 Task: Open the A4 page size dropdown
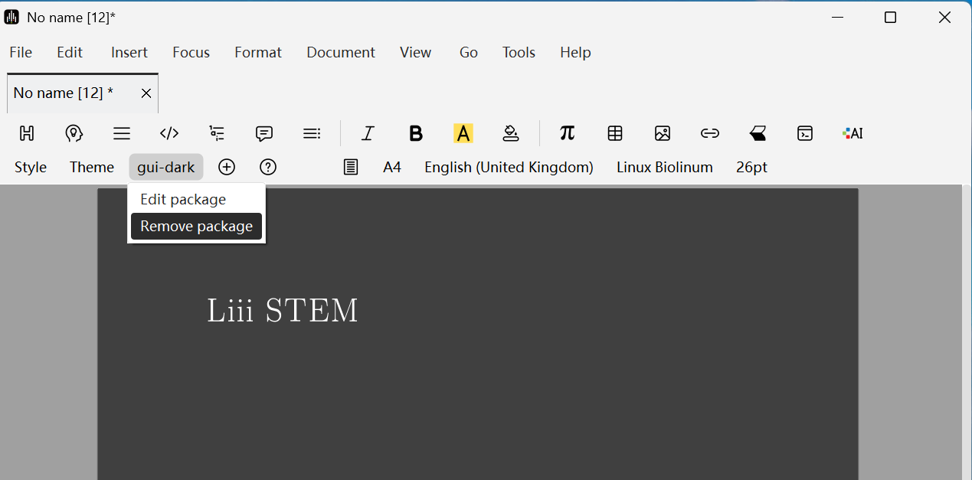pos(392,167)
